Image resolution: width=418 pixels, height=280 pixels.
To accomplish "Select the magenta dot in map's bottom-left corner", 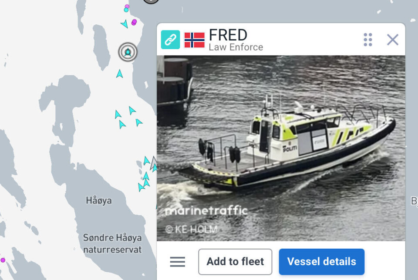I will (3, 260).
